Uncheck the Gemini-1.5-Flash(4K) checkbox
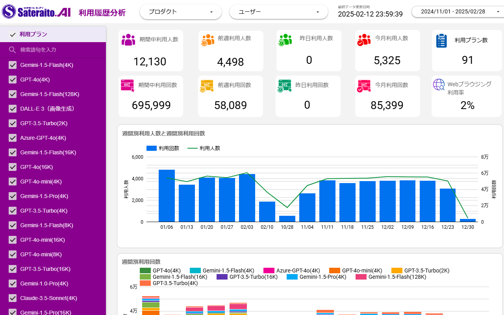The height and width of the screenshot is (315, 504). coord(12,65)
